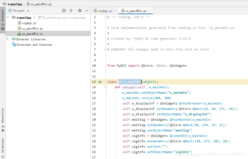Fold the header comment block at line 1
The width and height of the screenshot is (248, 159).
pyautogui.click(x=106, y=17)
